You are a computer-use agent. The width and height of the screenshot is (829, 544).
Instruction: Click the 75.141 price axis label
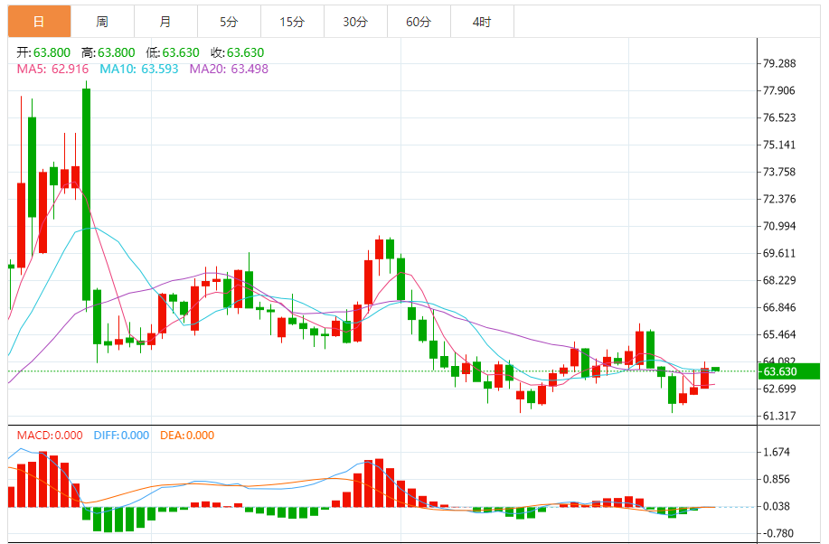click(779, 145)
